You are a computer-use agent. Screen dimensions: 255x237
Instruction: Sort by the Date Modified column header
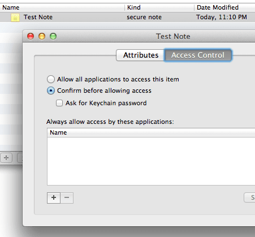click(224, 7)
